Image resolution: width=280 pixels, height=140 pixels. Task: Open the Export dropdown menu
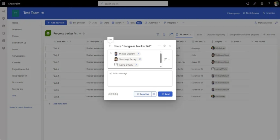click(118, 23)
